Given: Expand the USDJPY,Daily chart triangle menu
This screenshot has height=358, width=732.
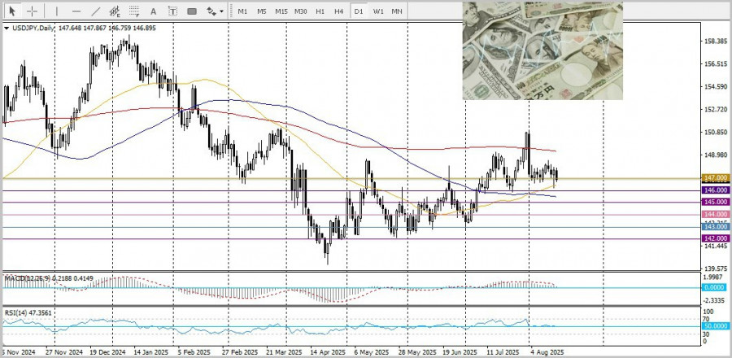Looking at the screenshot, I should [7, 28].
